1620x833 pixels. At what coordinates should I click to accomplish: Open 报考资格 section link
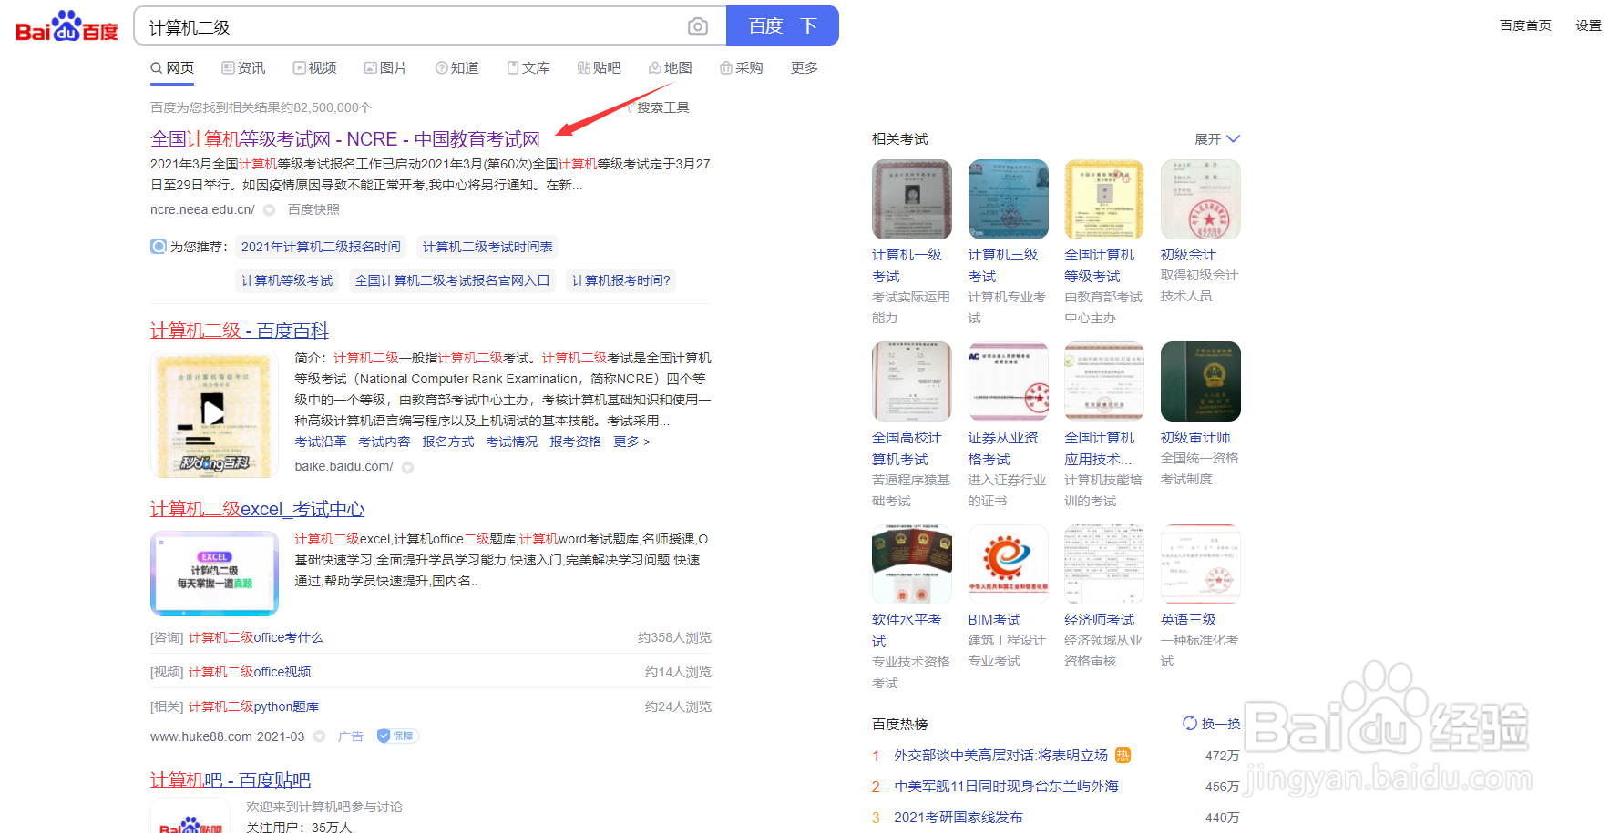tap(576, 442)
